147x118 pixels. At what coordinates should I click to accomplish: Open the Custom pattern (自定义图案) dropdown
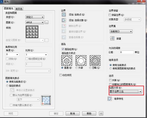pos(35,40)
